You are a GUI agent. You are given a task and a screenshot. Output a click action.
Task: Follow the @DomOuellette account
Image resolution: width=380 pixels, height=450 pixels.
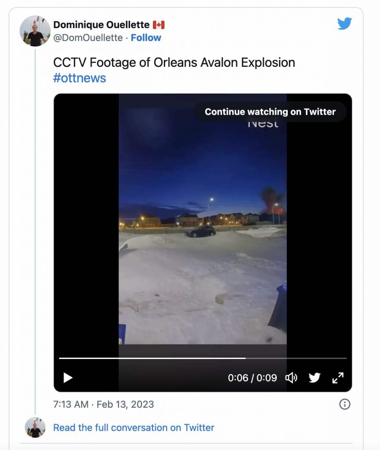click(146, 38)
